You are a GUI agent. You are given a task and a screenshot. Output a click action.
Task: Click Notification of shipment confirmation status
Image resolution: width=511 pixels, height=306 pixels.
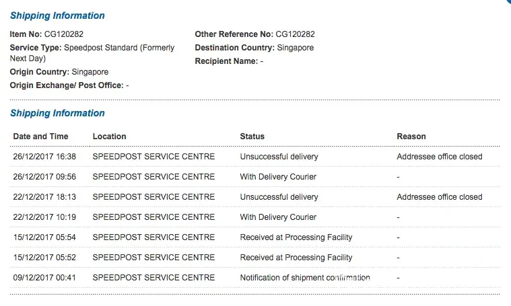[x=304, y=278]
